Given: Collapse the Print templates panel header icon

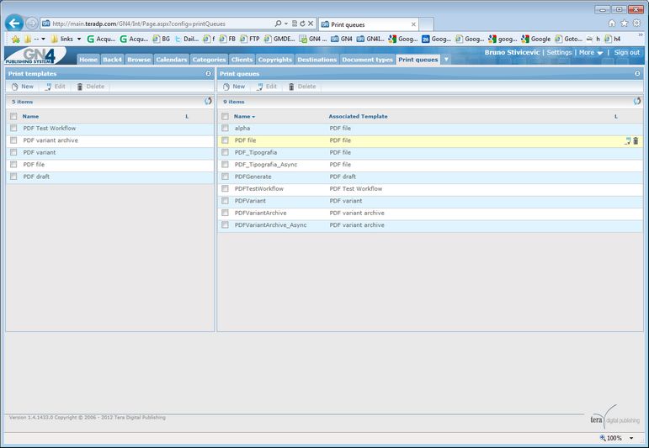Looking at the screenshot, I should pos(208,73).
